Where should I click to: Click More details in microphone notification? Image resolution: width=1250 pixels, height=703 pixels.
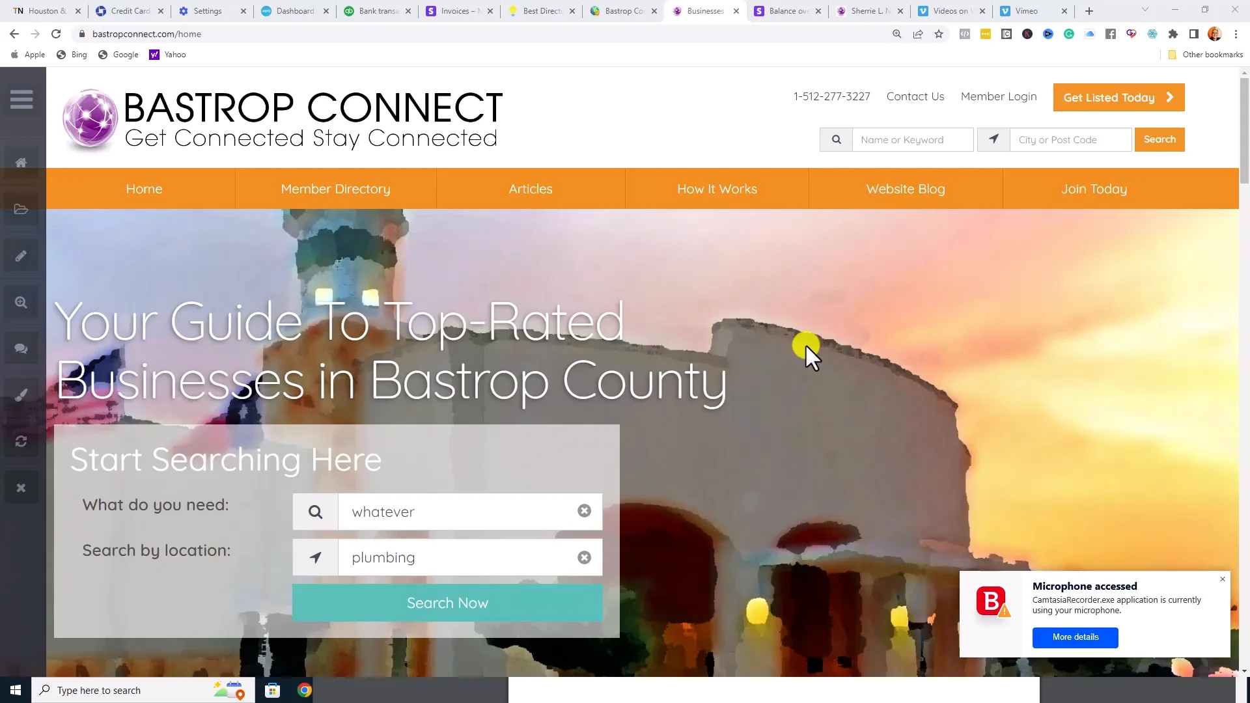pos(1075,637)
